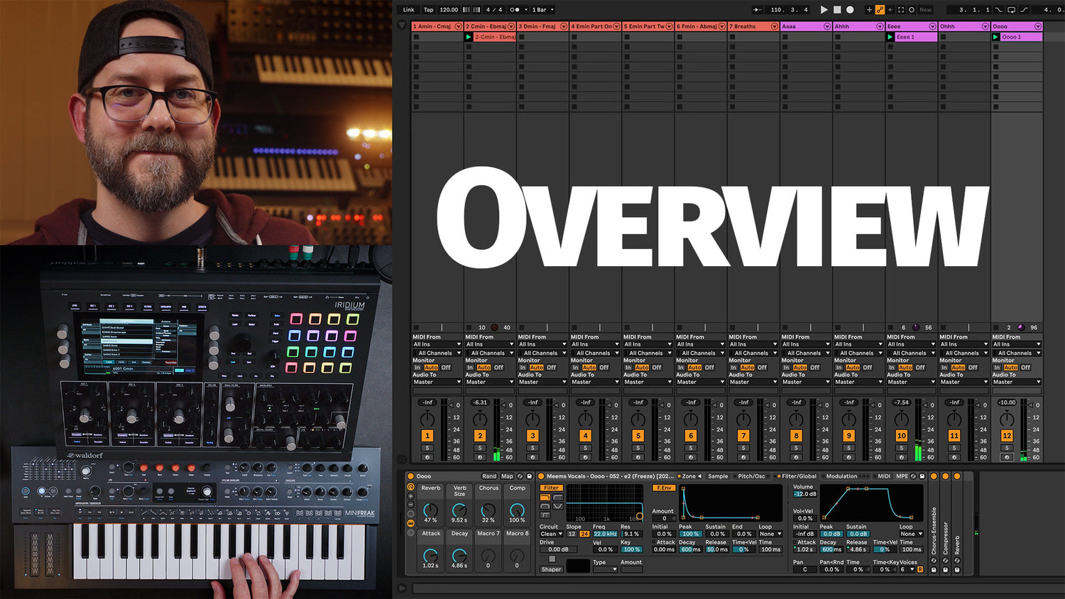Viewport: 1065px width, 599px height.
Task: Click the Rand button on Oooo rack
Action: [x=489, y=476]
